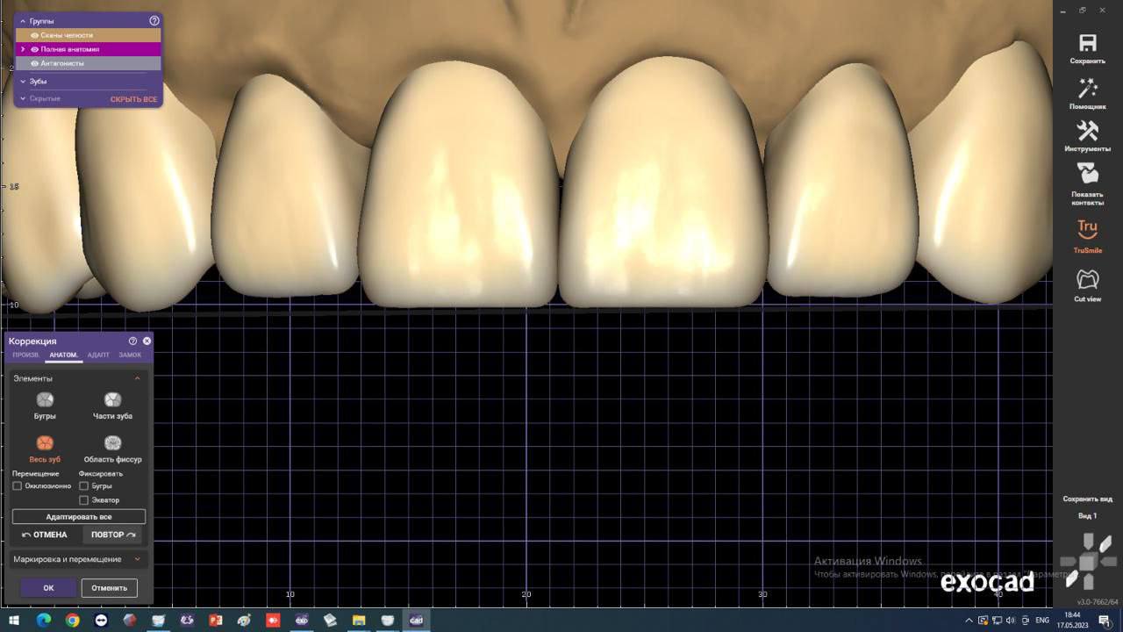1123x632 pixels.
Task: Click the Adapt all (Адаптировать все) button
Action: point(79,517)
